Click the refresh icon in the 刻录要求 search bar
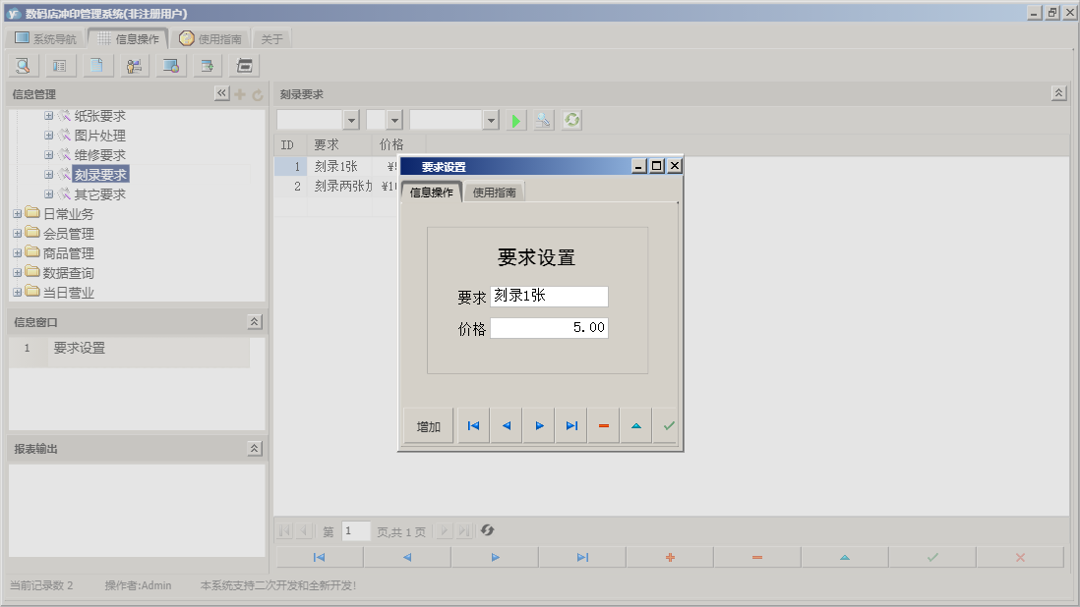Screen dimensions: 1080x607 571,120
